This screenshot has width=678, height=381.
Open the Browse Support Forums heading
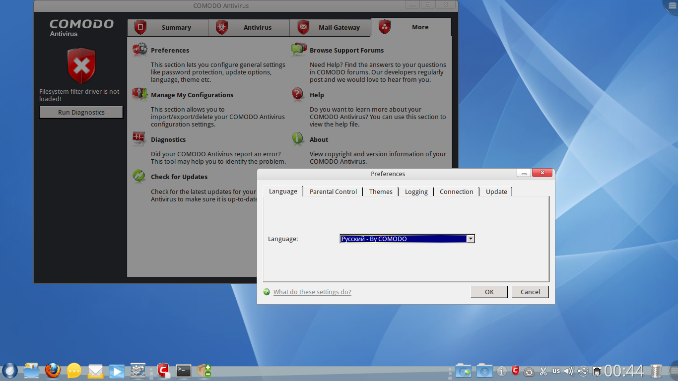tap(346, 50)
